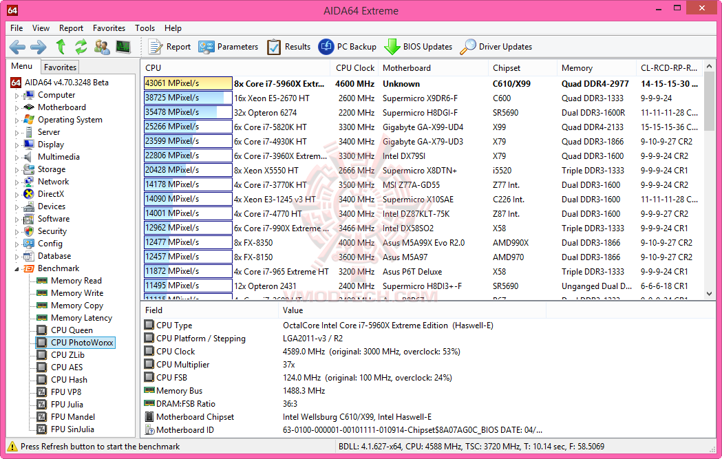Expand the Network tree node
Image resolution: width=722 pixels, height=459 pixels.
(x=17, y=183)
